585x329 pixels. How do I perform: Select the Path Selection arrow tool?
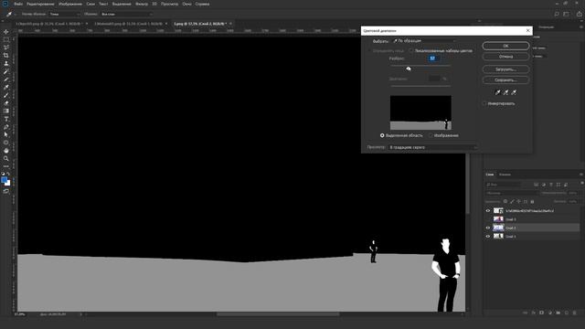6,134
